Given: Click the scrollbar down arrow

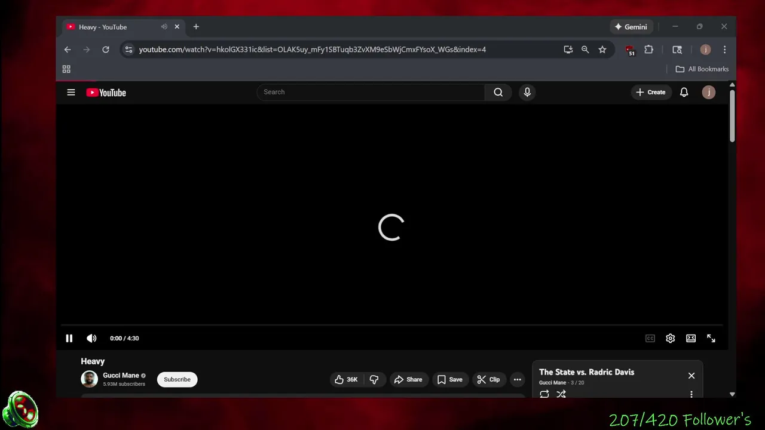Looking at the screenshot, I should tap(732, 394).
